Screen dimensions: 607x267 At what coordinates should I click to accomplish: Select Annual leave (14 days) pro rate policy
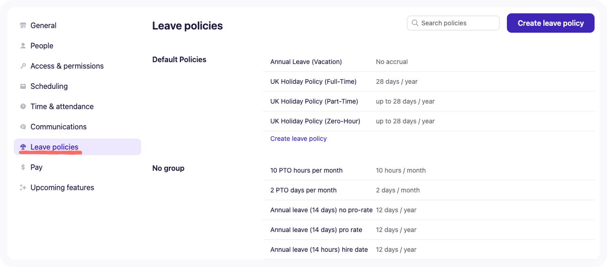click(316, 230)
